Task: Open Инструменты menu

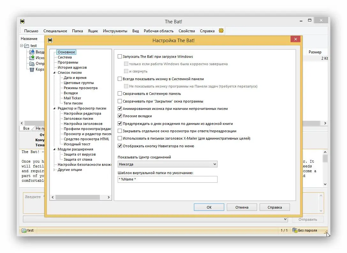Action: pyautogui.click(x=115, y=31)
